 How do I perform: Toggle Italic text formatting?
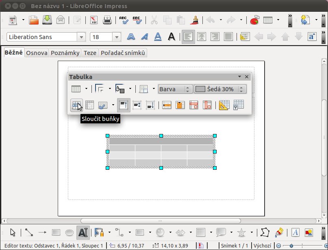click(144, 37)
